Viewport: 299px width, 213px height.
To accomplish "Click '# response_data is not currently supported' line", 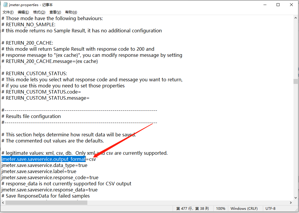I will [66, 184].
